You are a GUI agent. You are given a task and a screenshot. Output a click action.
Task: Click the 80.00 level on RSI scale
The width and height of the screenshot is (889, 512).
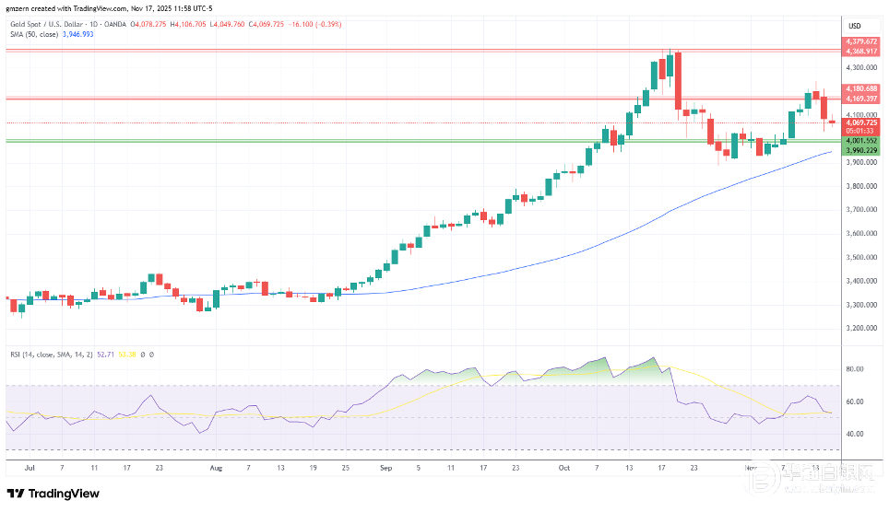coord(853,369)
